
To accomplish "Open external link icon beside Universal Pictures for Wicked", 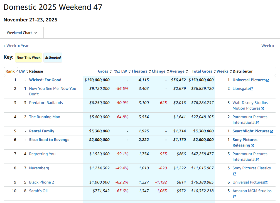I will [x=268, y=80].
